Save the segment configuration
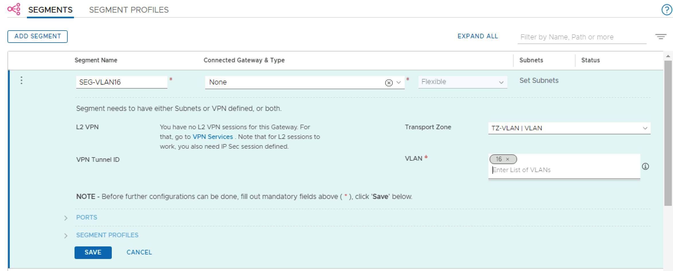 pyautogui.click(x=93, y=252)
